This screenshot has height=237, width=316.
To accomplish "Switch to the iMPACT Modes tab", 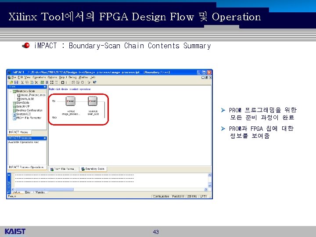I will coord(18,132).
